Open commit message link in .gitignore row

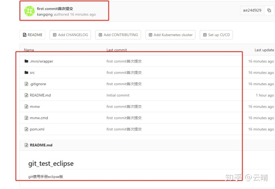click(x=124, y=84)
